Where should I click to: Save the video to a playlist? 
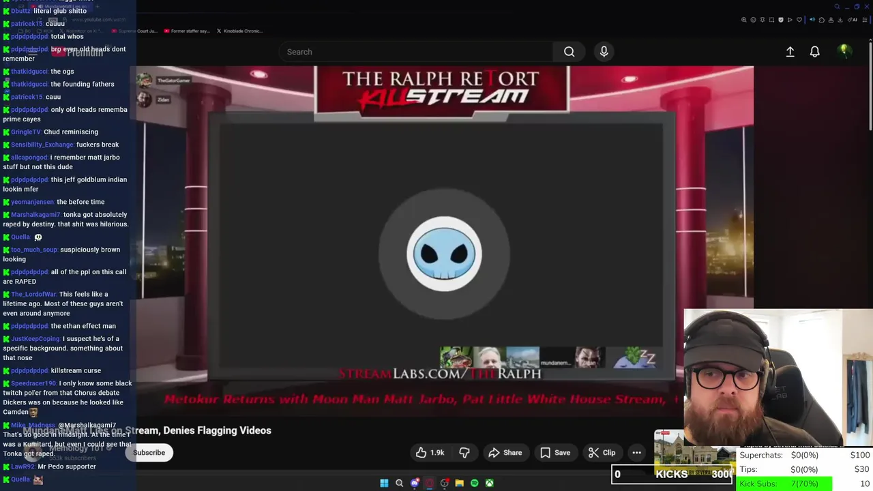[555, 453]
